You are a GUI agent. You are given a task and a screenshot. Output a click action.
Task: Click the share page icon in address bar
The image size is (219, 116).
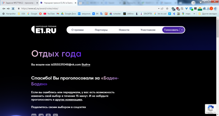point(162,9)
